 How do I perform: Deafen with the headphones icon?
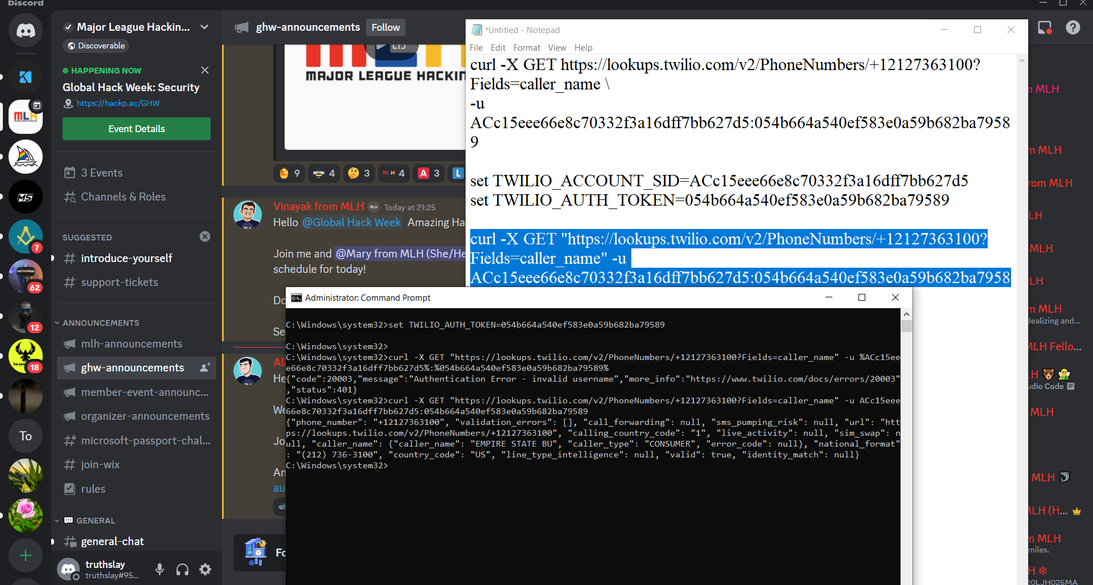click(182, 569)
